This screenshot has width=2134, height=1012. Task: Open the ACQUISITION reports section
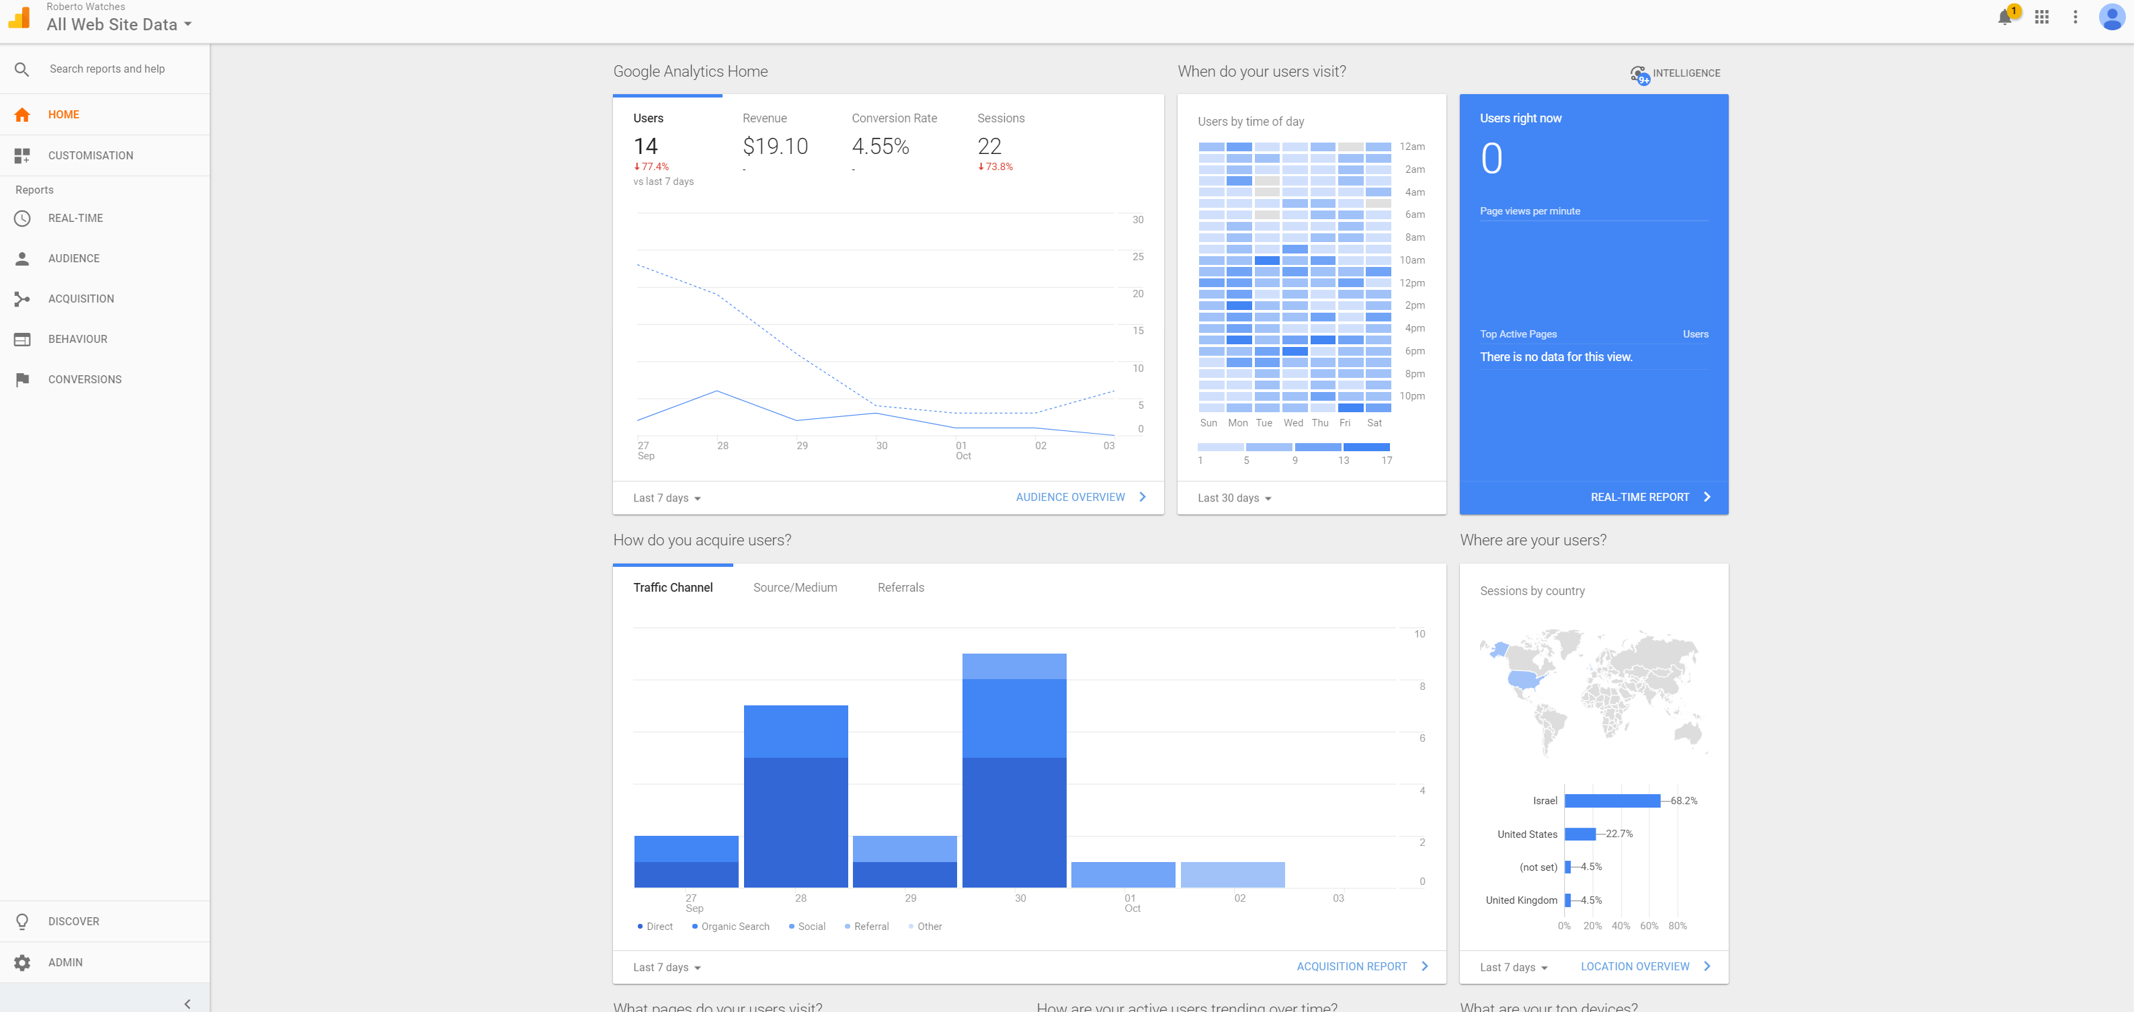(x=104, y=299)
